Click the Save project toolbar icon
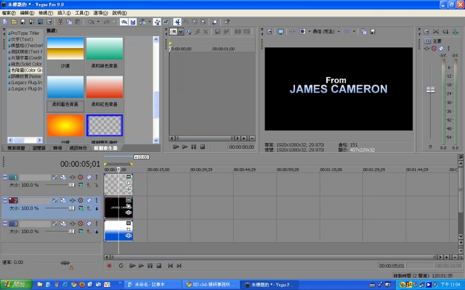The image size is (465, 290). coord(23,22)
